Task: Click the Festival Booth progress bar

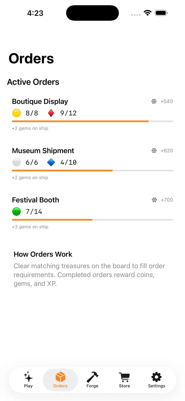Action: coord(92,220)
